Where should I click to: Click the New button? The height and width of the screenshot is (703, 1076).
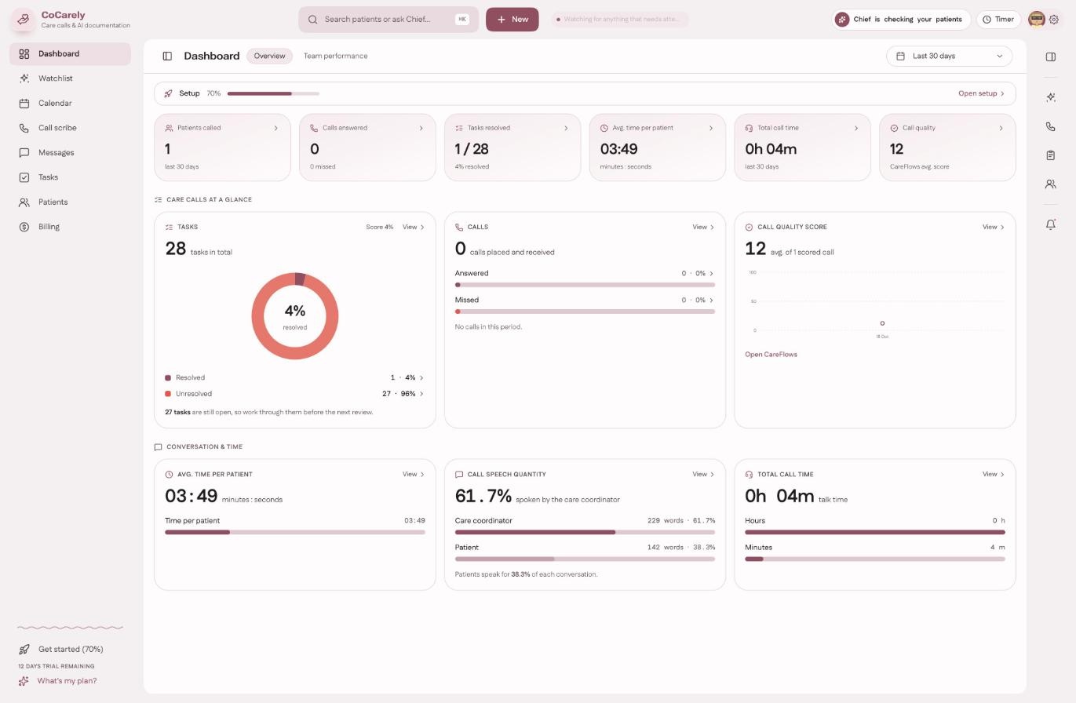(512, 20)
